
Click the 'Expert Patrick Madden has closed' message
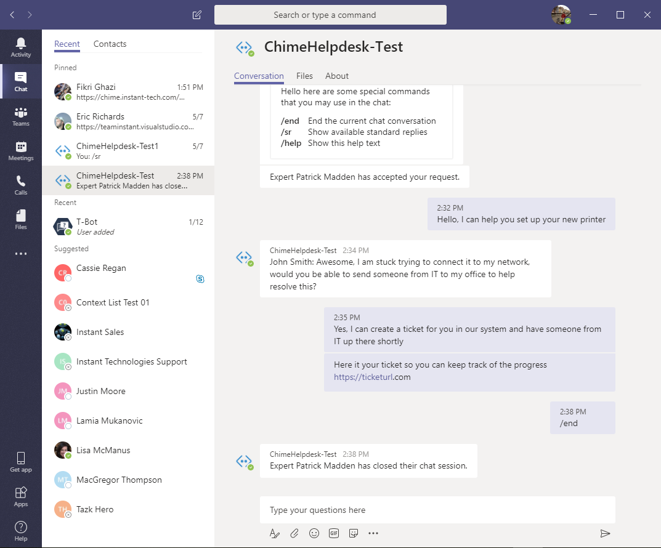368,461
